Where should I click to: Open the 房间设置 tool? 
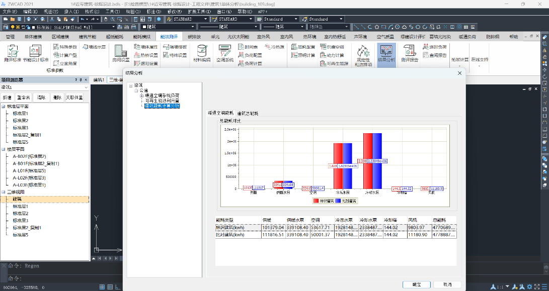121,53
